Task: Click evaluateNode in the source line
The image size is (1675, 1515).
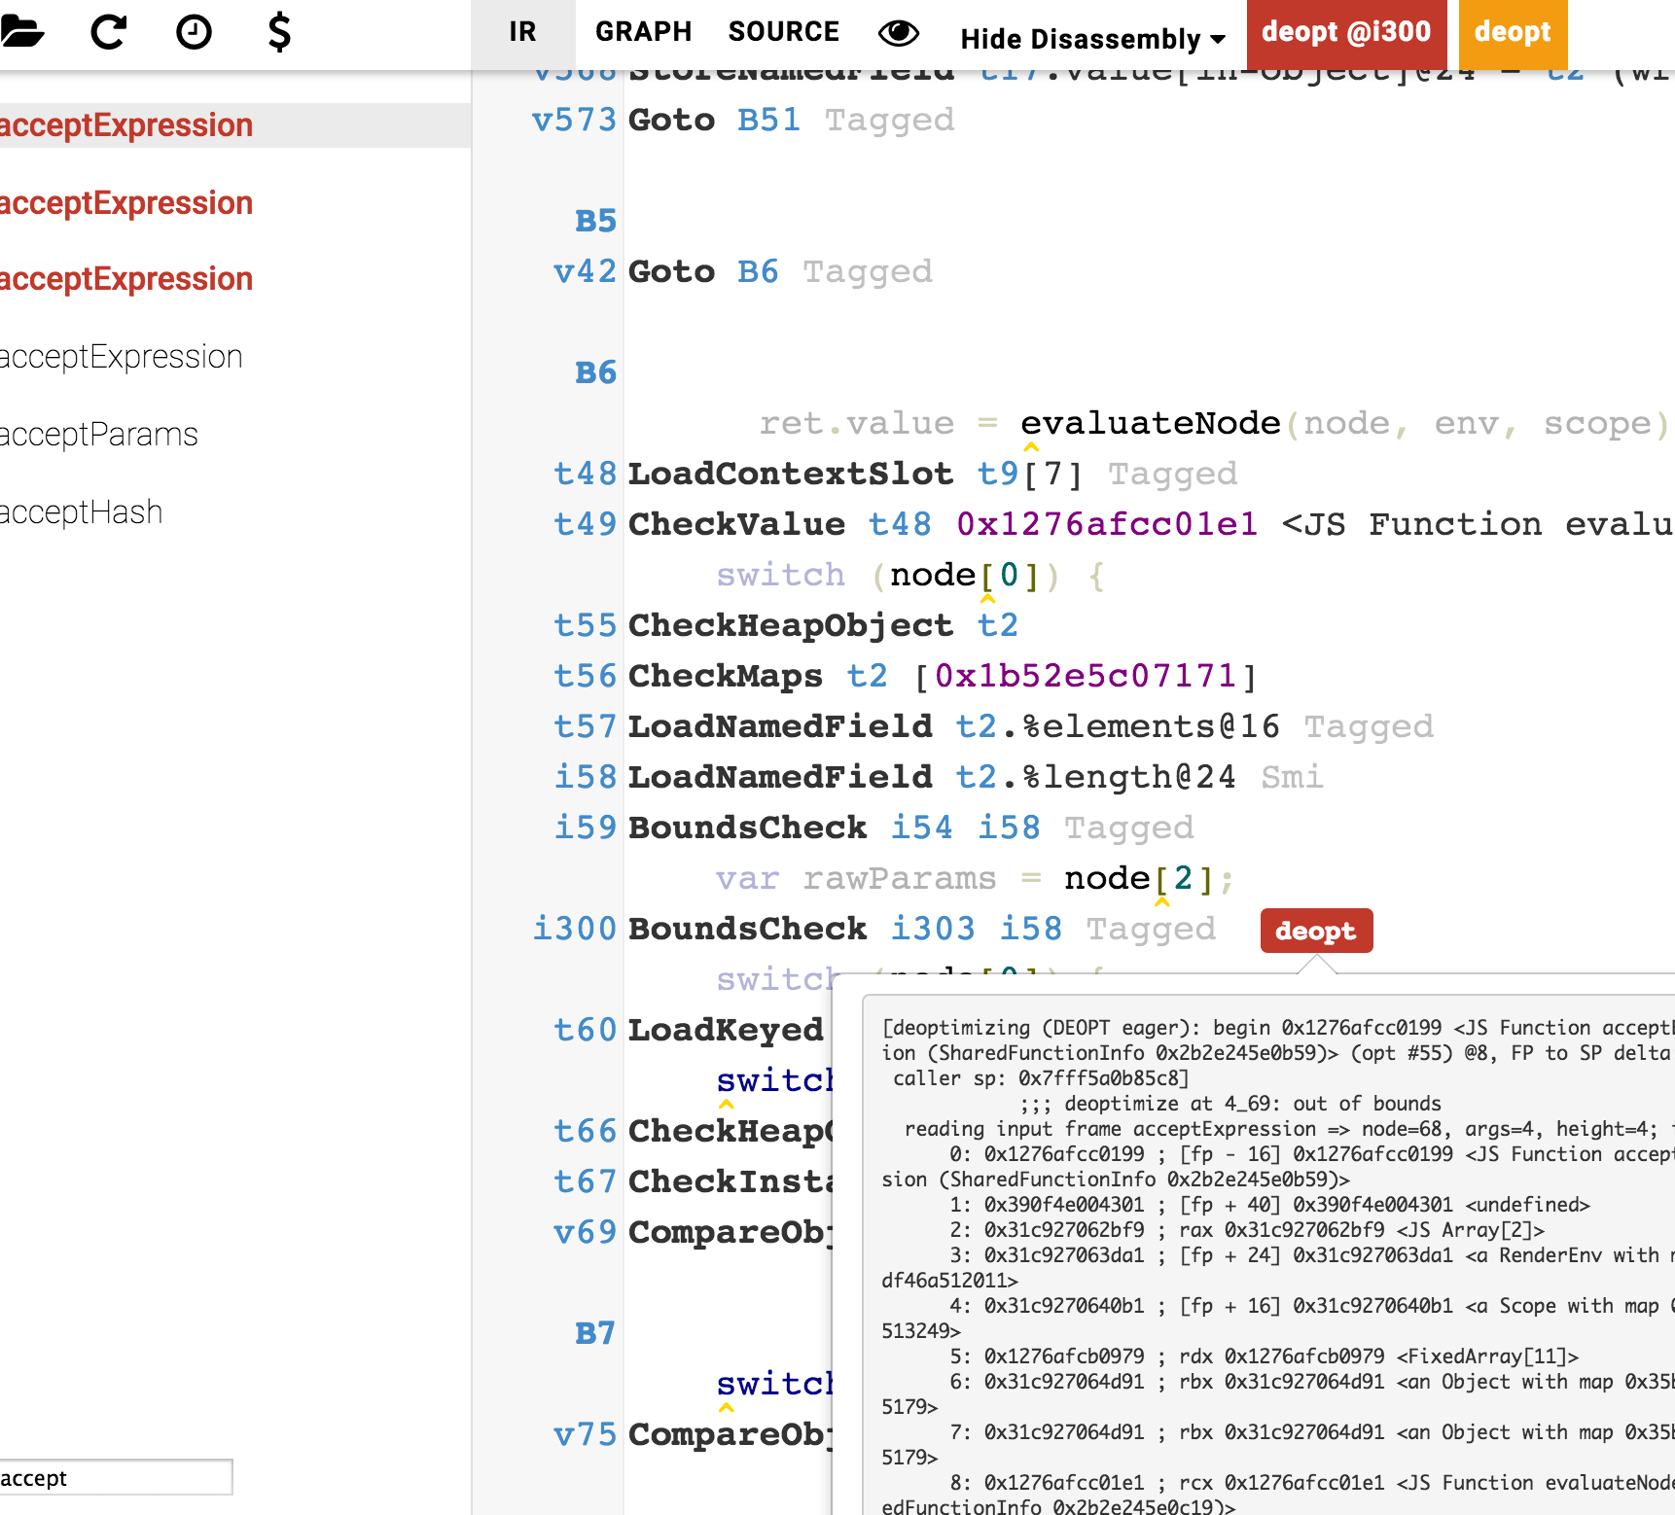Action: click(1150, 423)
